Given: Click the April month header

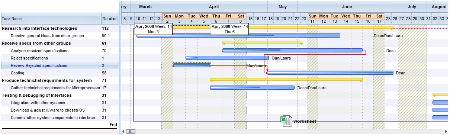Looking at the screenshot, I should (x=214, y=7).
